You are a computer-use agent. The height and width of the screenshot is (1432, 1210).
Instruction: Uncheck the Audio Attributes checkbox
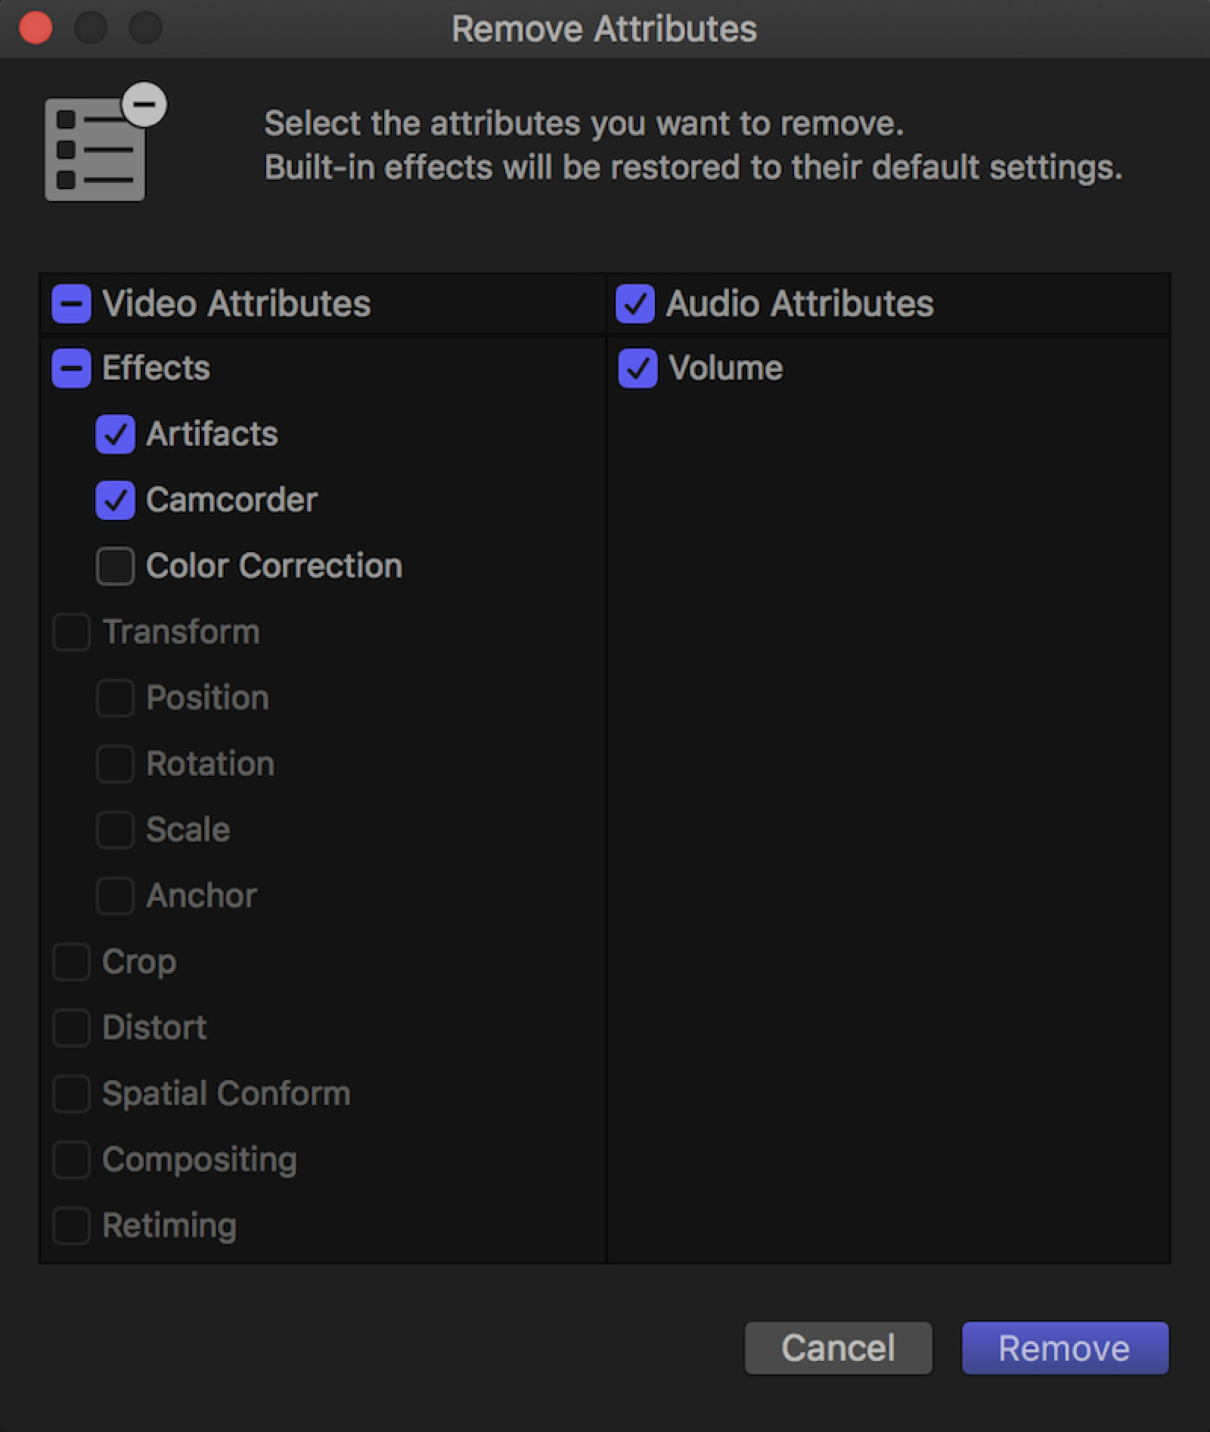point(635,304)
